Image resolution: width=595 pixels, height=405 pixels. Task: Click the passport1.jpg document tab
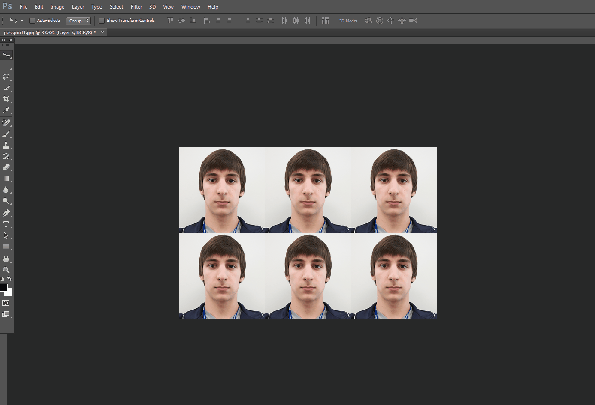49,32
